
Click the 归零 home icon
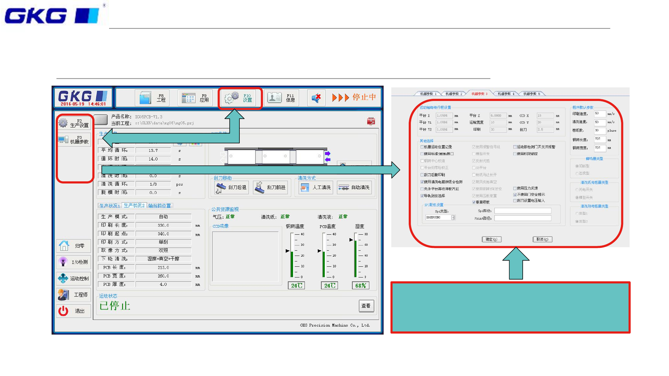(x=64, y=246)
